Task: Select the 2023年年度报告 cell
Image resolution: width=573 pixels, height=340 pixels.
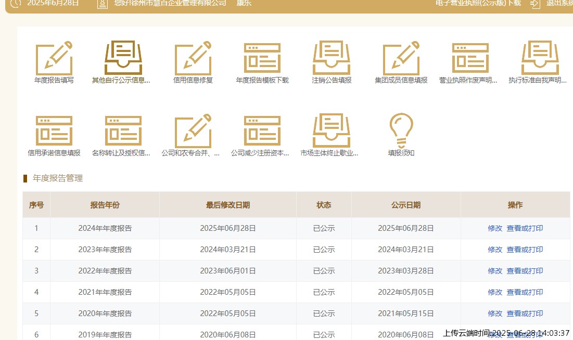Action: pos(105,250)
